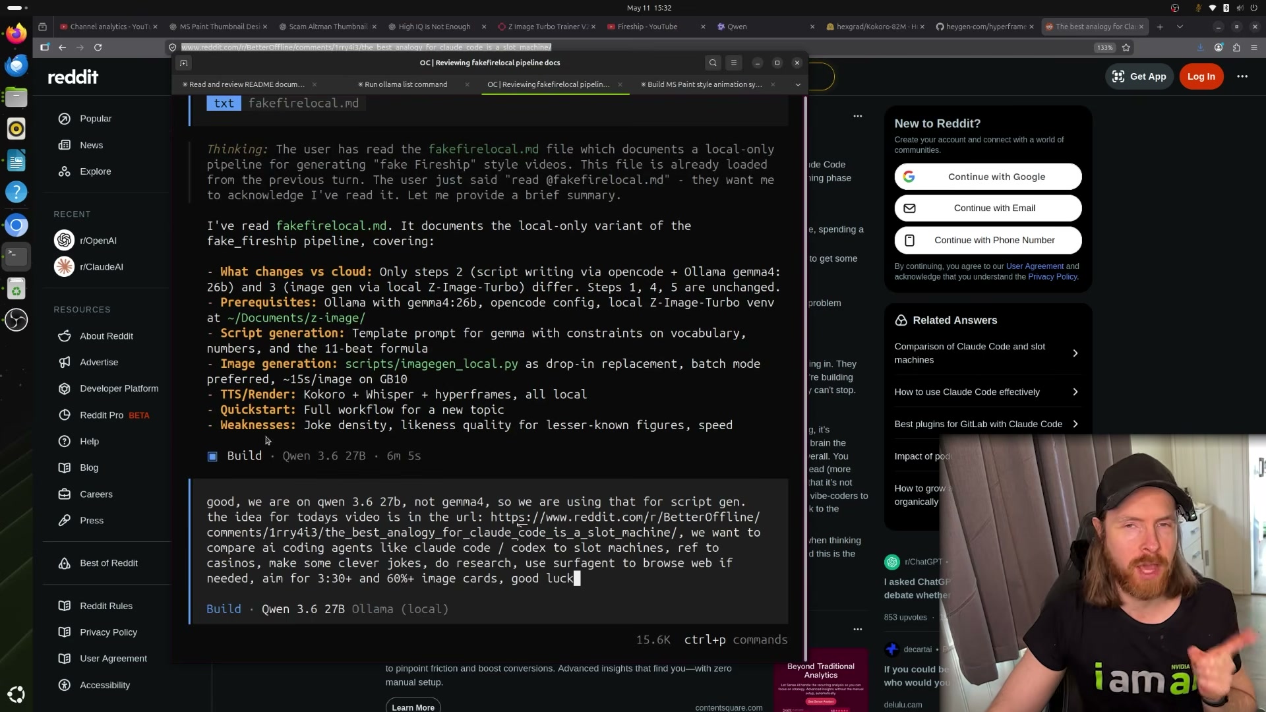Close the 'Scam Altman Thumbnail' browser tab
1266x712 pixels.
[x=374, y=27]
